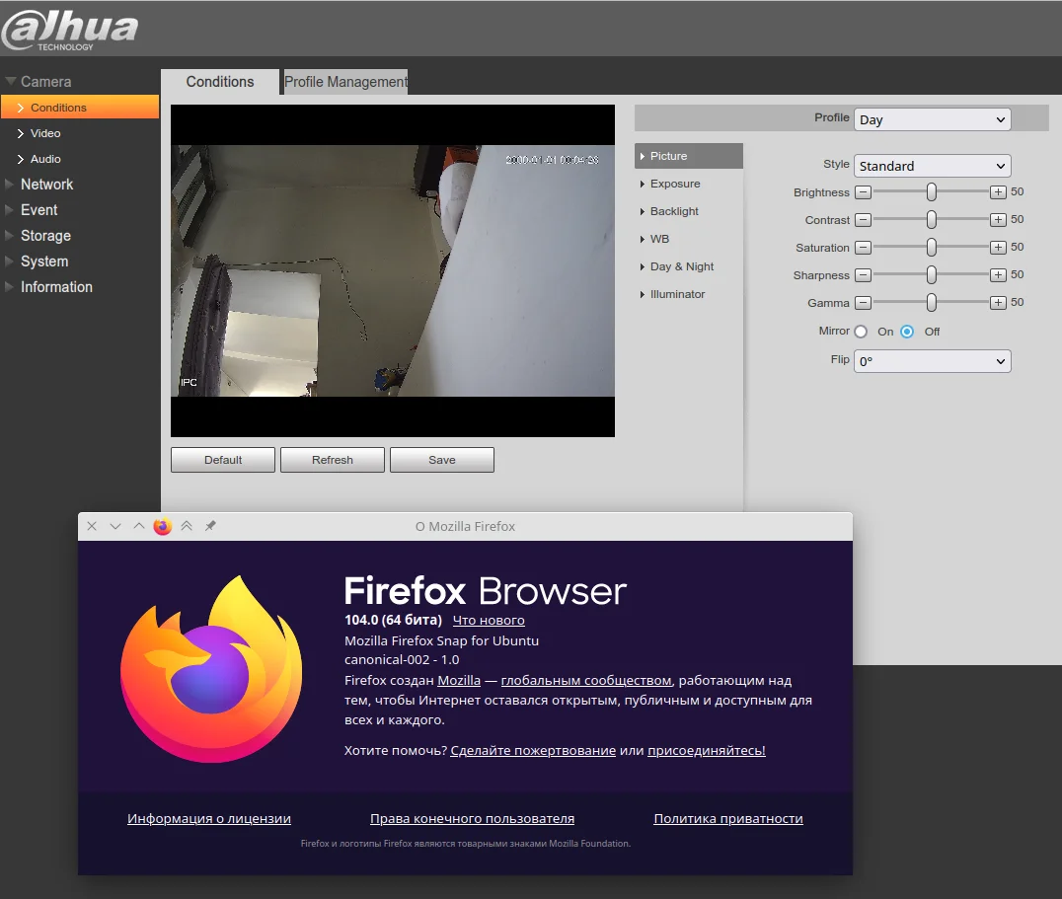This screenshot has width=1062, height=899.
Task: Click the double-chevron keep-above icon in title bar
Action: point(187,526)
